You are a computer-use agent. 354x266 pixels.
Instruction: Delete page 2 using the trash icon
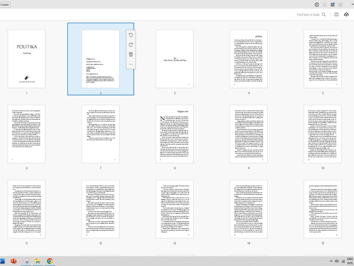[x=131, y=54]
